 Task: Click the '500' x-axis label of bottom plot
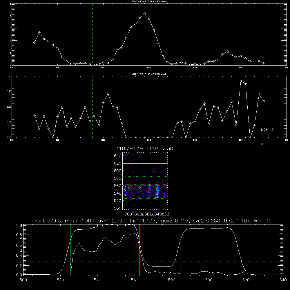pos(23,280)
